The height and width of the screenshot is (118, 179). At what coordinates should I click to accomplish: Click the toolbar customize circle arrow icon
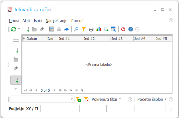click(x=137, y=29)
